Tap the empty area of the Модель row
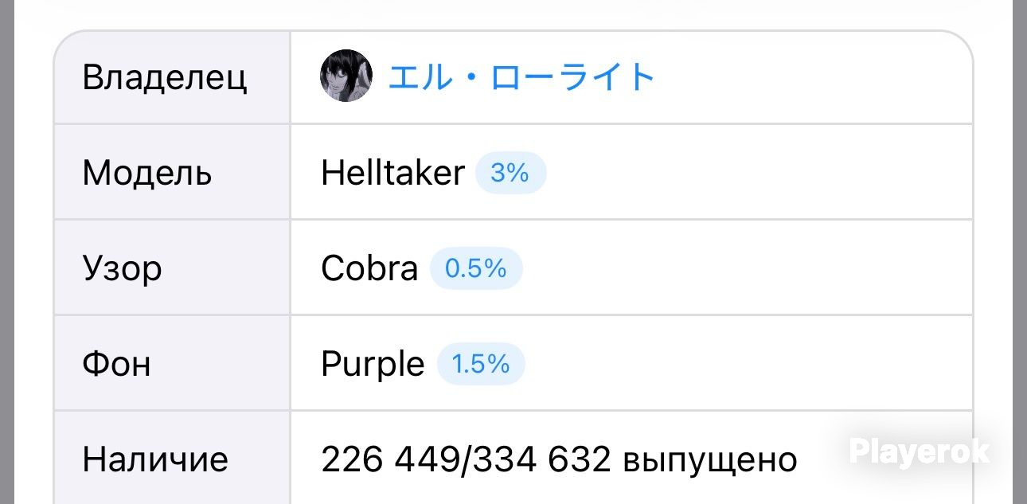This screenshot has width=1027, height=504. [756, 173]
